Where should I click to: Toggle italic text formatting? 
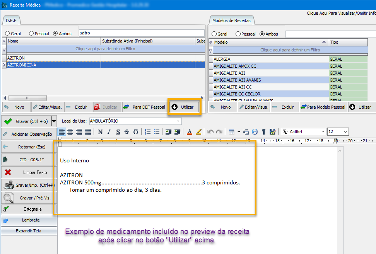[109, 132]
